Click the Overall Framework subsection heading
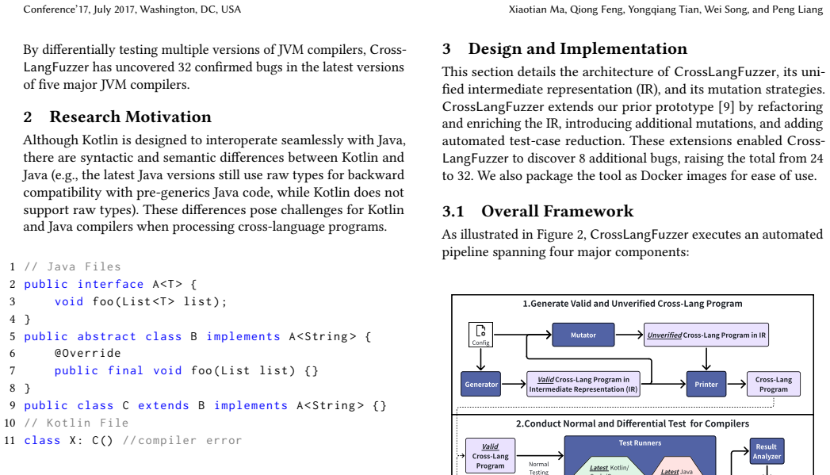This screenshot has height=475, width=830. pos(537,211)
